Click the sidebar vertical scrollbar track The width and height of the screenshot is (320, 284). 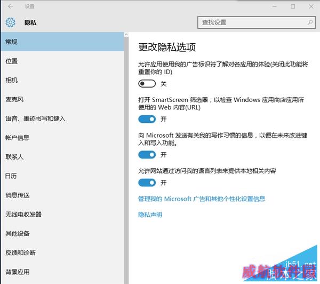coord(126,160)
